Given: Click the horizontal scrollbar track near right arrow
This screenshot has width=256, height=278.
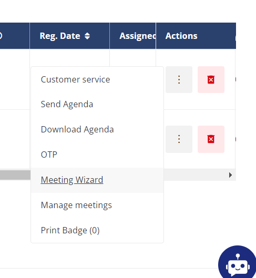Looking at the screenshot, I should coord(195,175).
